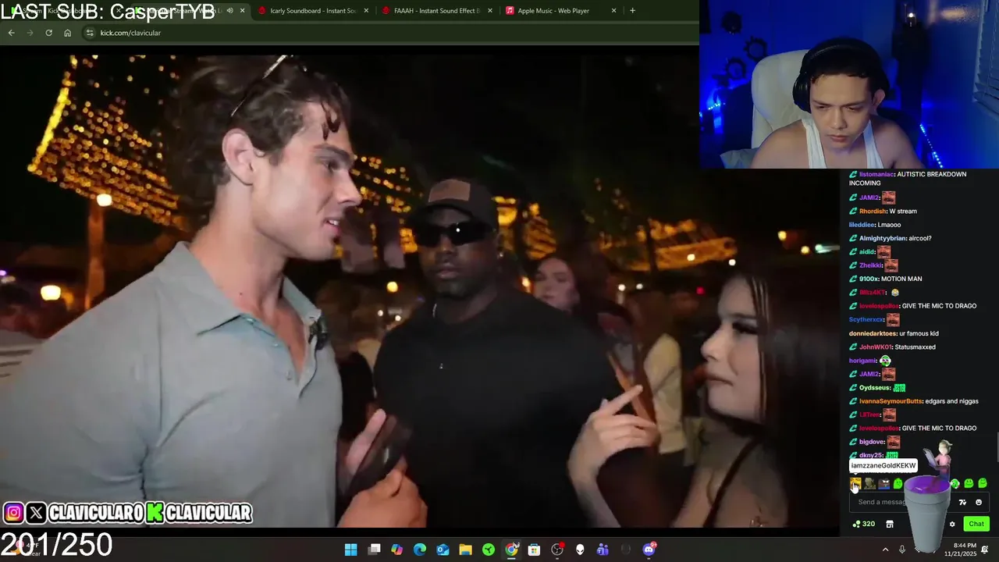The image size is (999, 562).
Task: Close the Icarly Soundboard tab
Action: 366,11
